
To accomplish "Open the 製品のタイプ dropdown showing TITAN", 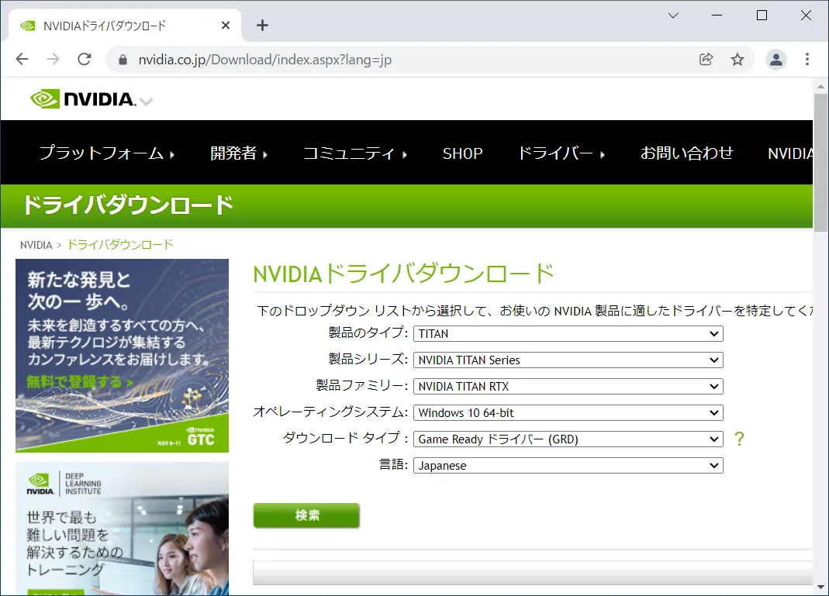I will click(x=568, y=333).
